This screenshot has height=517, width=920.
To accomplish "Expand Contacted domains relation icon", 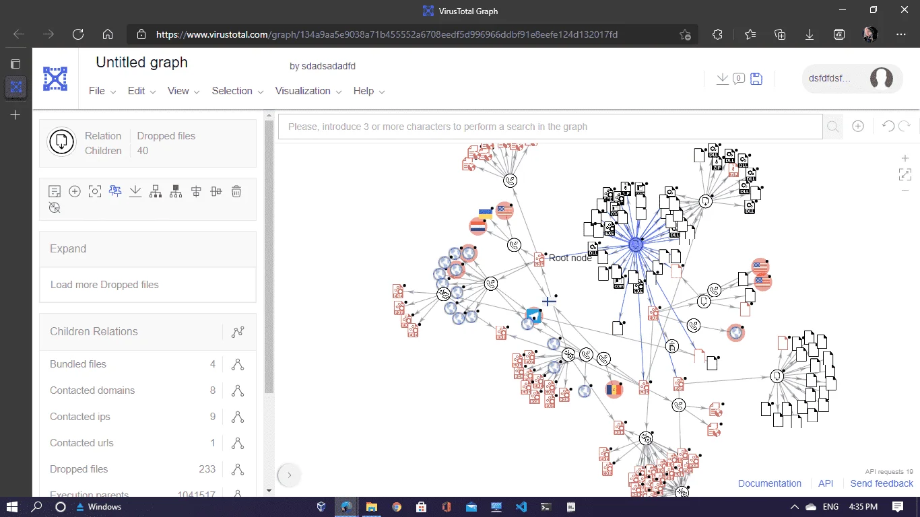I will pyautogui.click(x=238, y=390).
